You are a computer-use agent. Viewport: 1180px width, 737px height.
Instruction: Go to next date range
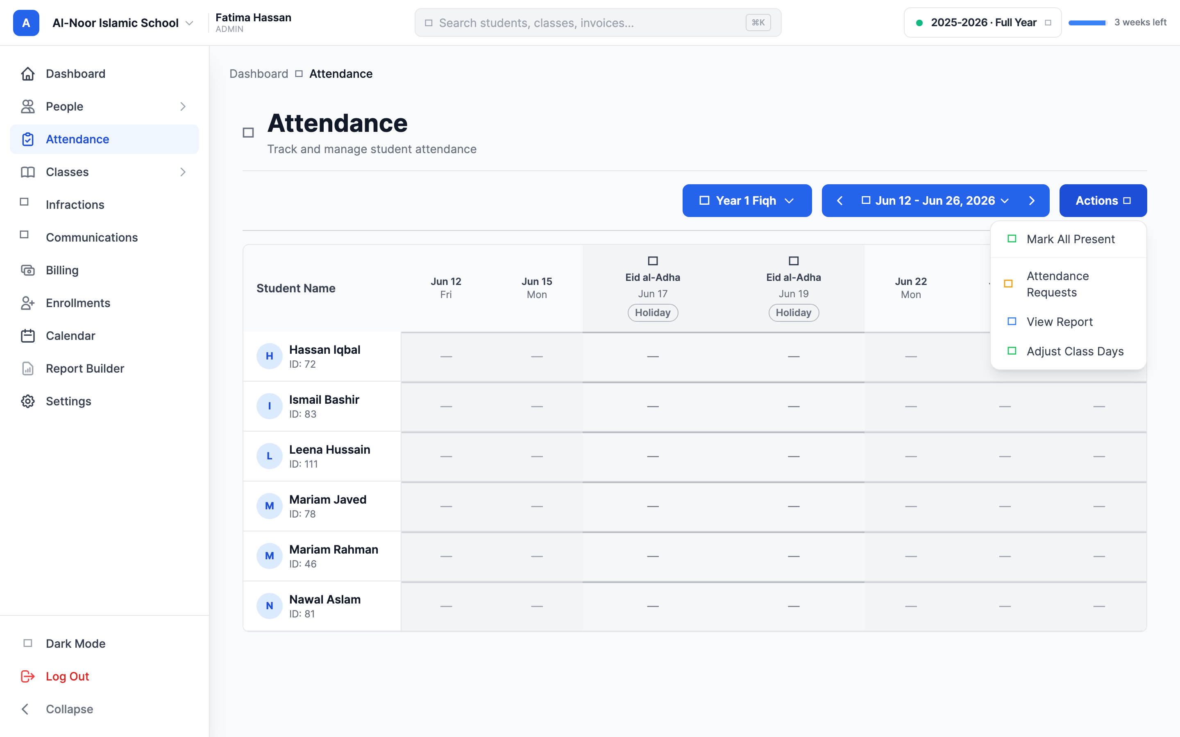tap(1032, 200)
